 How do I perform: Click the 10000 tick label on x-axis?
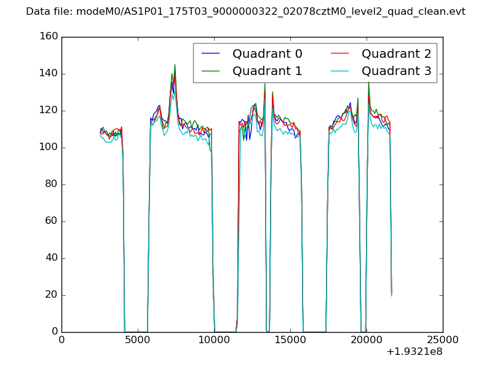(214, 339)
